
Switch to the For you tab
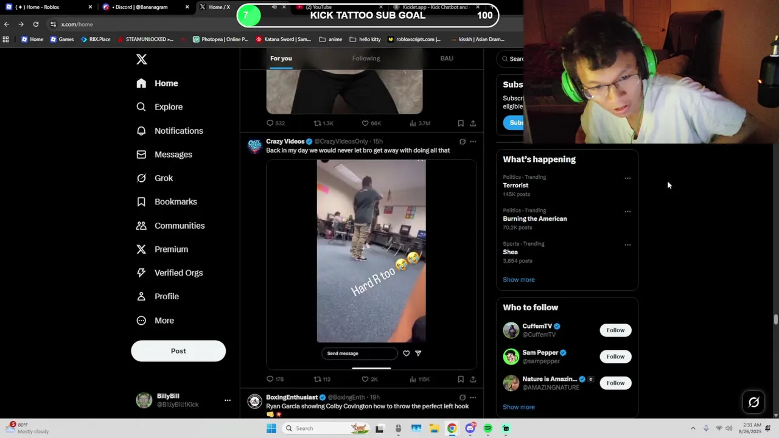281,58
